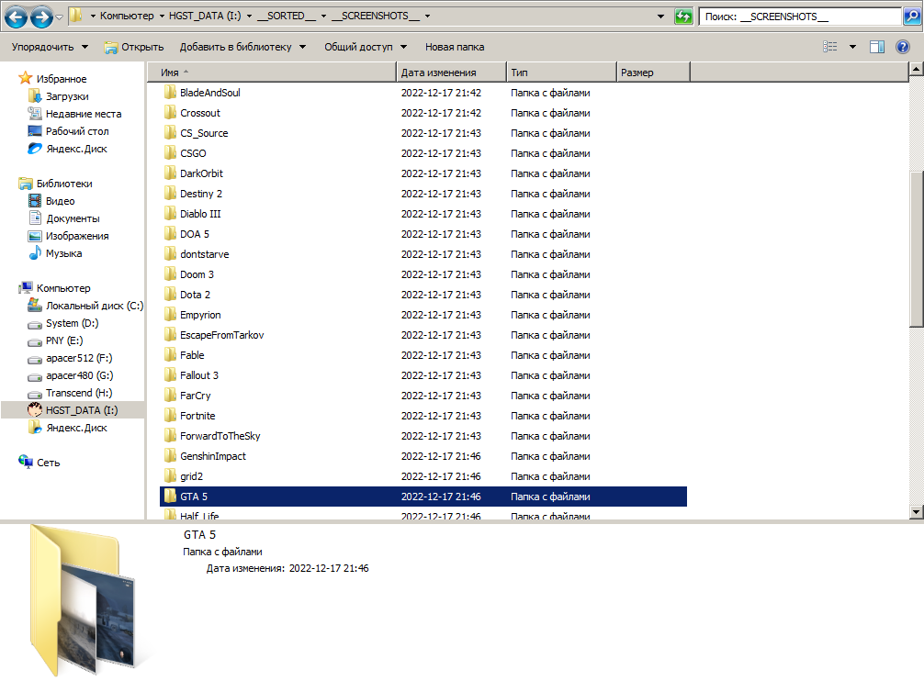Click the Видео library icon
Viewport: 924px width, 681px height.
[x=35, y=201]
